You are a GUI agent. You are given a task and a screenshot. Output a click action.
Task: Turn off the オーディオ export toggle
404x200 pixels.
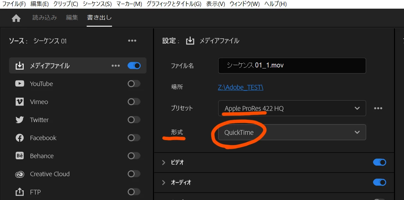point(380,182)
